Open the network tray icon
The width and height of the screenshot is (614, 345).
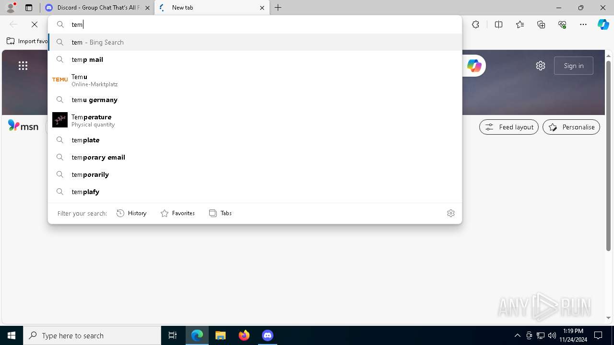coord(541,335)
